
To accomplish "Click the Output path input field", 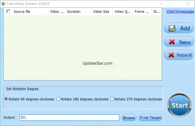I will (x=69, y=118).
